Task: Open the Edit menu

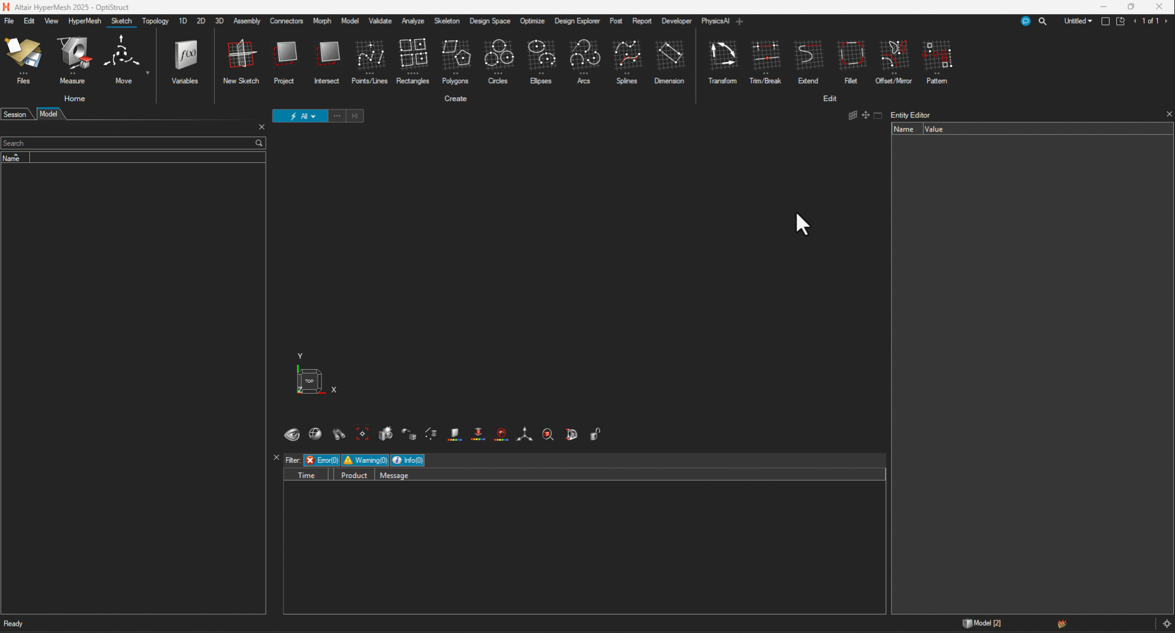Action: coord(29,21)
